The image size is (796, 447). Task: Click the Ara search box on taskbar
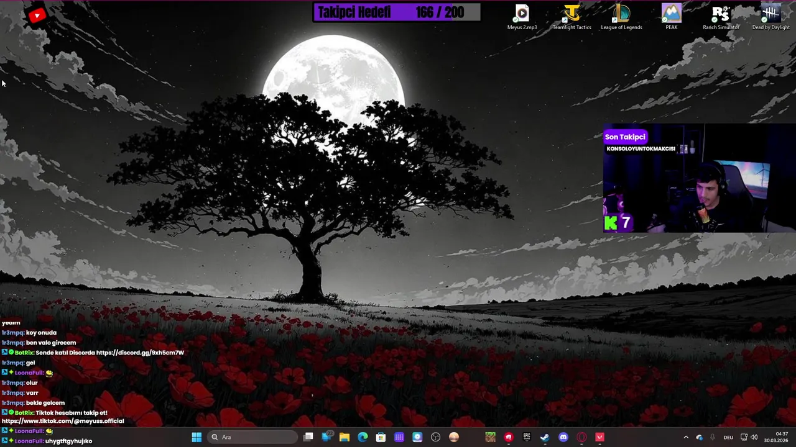pyautogui.click(x=252, y=437)
